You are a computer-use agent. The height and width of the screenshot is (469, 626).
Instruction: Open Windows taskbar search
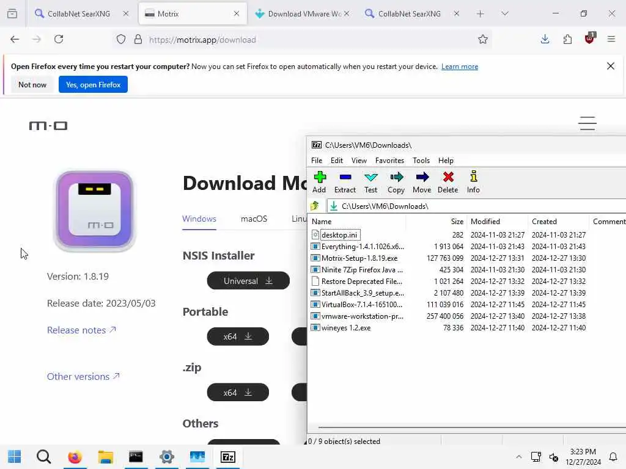[x=43, y=457]
